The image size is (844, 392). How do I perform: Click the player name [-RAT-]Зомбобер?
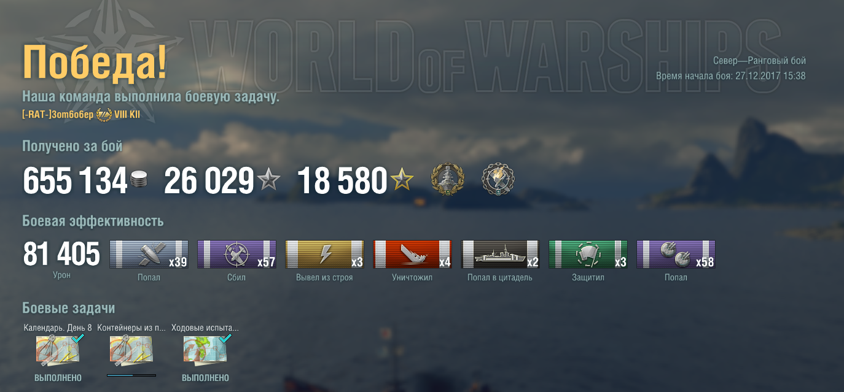tap(58, 115)
